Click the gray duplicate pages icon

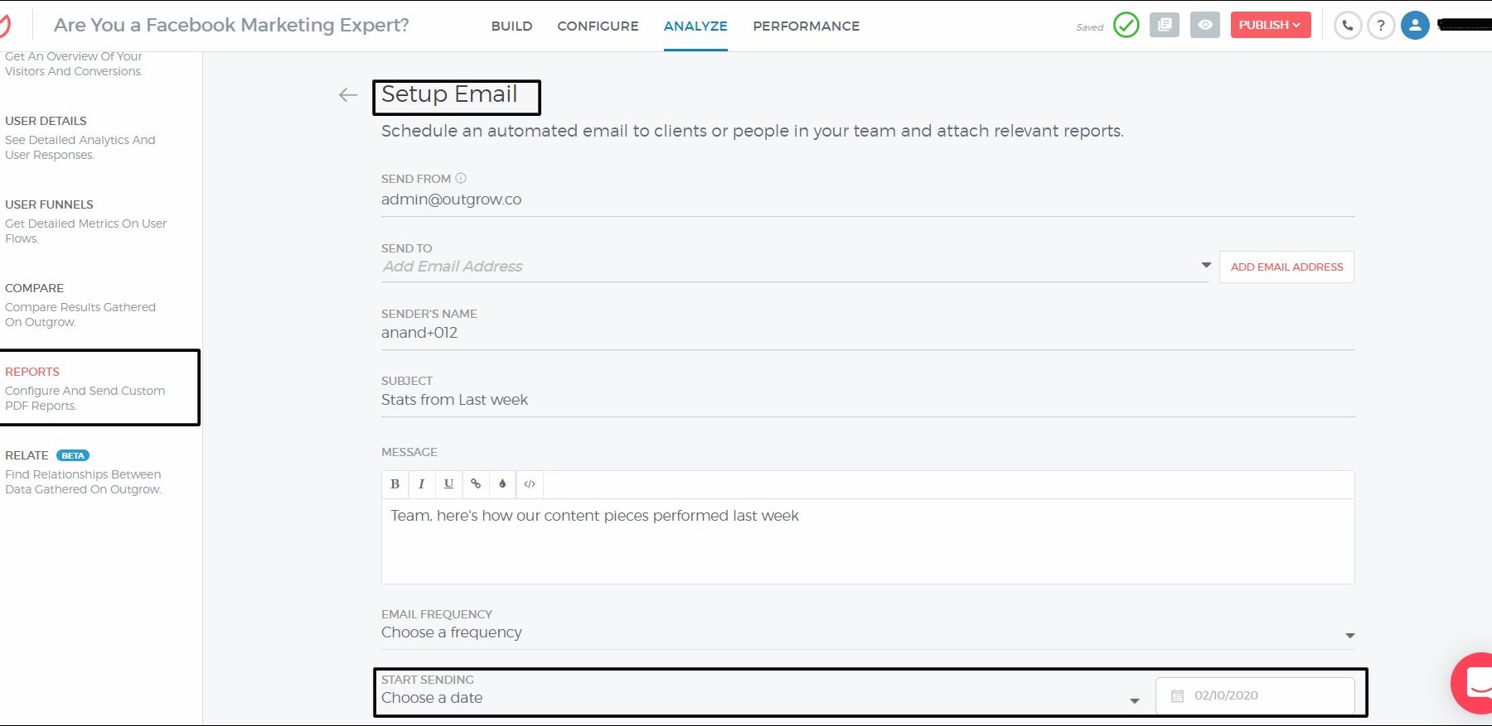(1164, 25)
